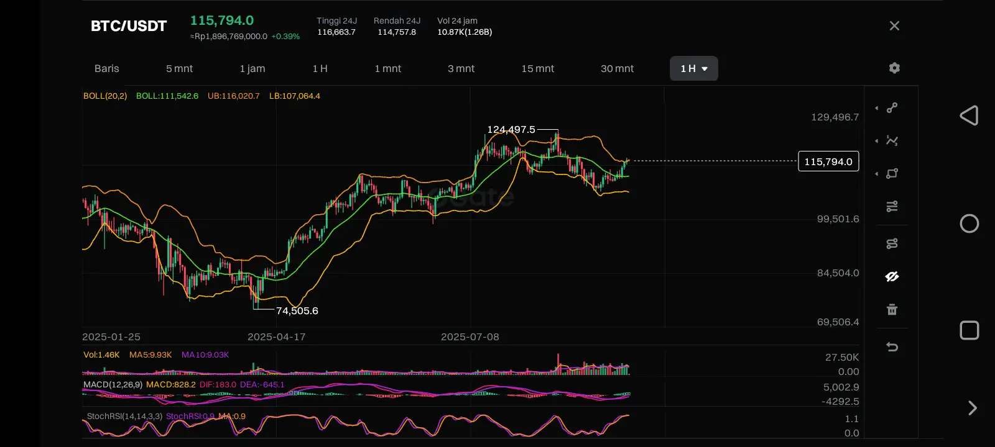Click the linked nodes icon above the eye icon
This screenshot has width=995, height=447.
892,243
